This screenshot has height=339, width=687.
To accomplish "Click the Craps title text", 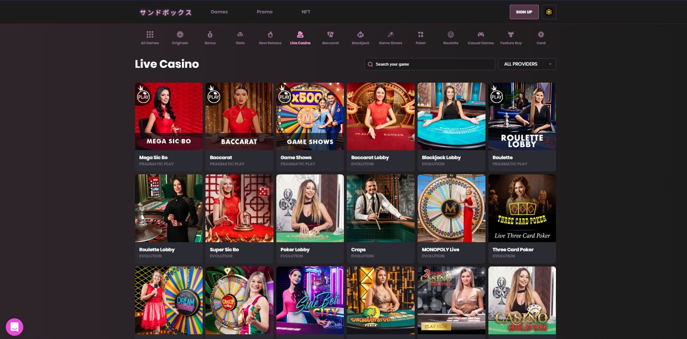I will [x=358, y=249].
